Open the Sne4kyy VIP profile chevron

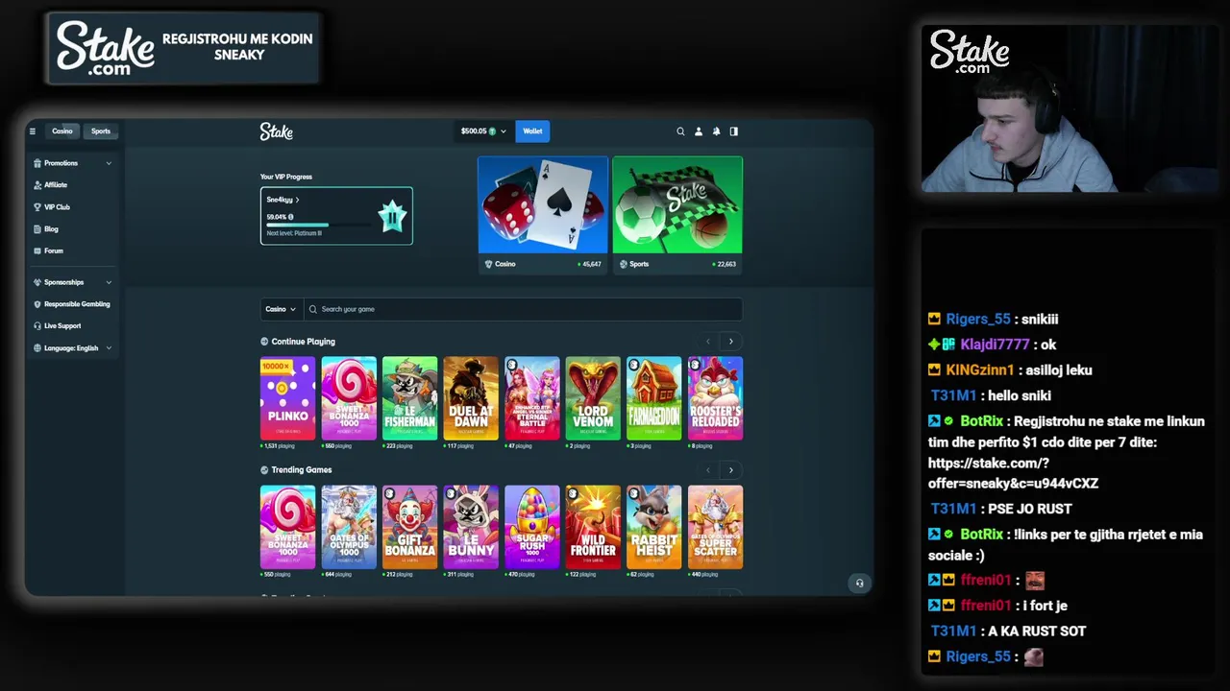[x=297, y=200]
